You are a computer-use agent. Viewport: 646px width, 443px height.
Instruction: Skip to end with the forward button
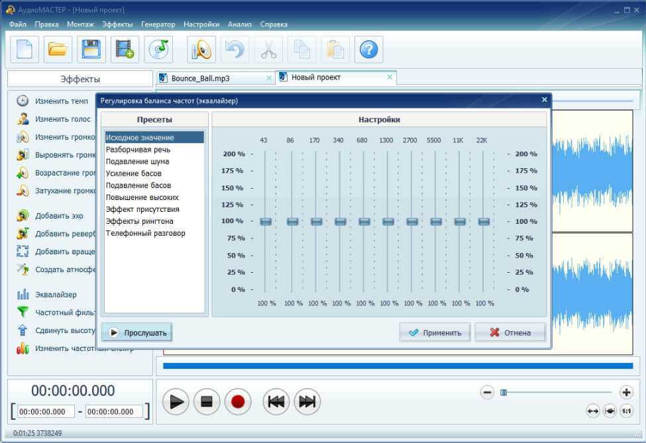coord(307,401)
